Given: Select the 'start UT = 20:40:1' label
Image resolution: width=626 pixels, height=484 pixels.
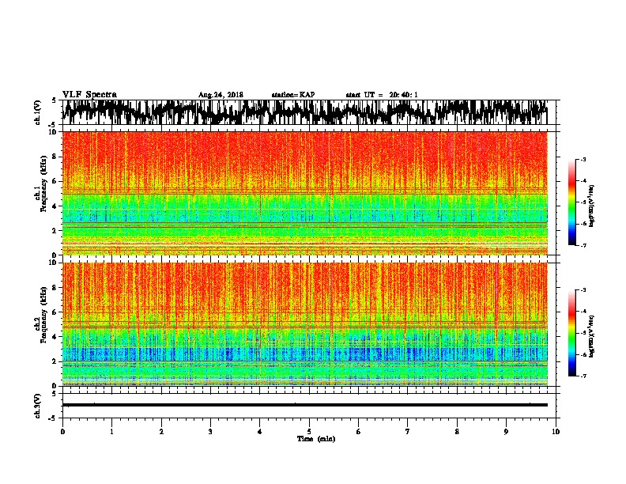Looking at the screenshot, I should pos(382,95).
